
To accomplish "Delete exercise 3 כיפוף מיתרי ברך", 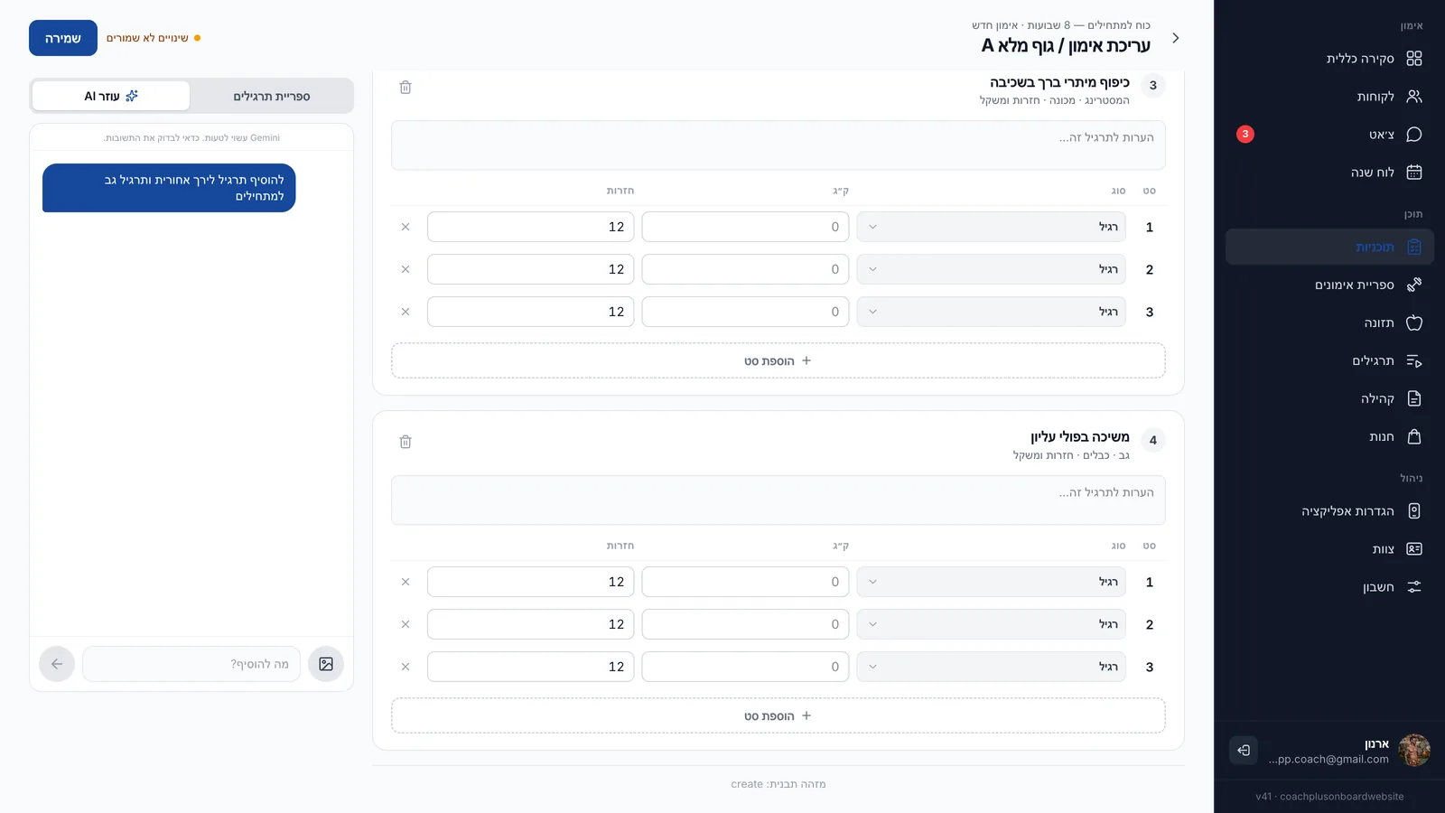I will pos(406,88).
